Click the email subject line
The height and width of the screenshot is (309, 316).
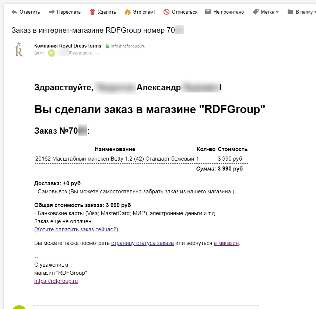click(x=98, y=30)
